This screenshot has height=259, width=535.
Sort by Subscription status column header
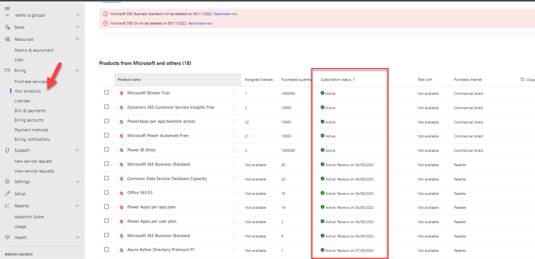point(336,80)
